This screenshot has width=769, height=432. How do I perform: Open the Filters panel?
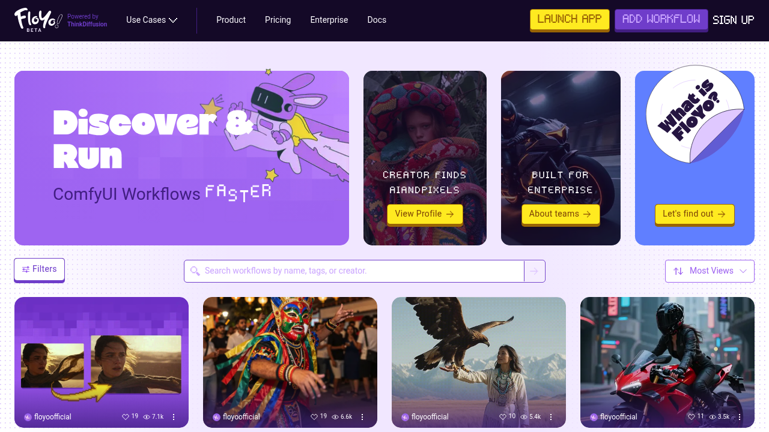(x=39, y=269)
